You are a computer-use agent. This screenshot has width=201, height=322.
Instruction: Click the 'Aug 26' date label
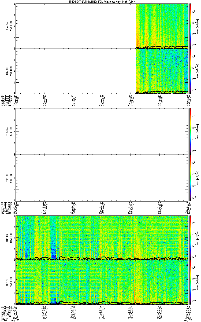pyautogui.click(x=16, y=320)
